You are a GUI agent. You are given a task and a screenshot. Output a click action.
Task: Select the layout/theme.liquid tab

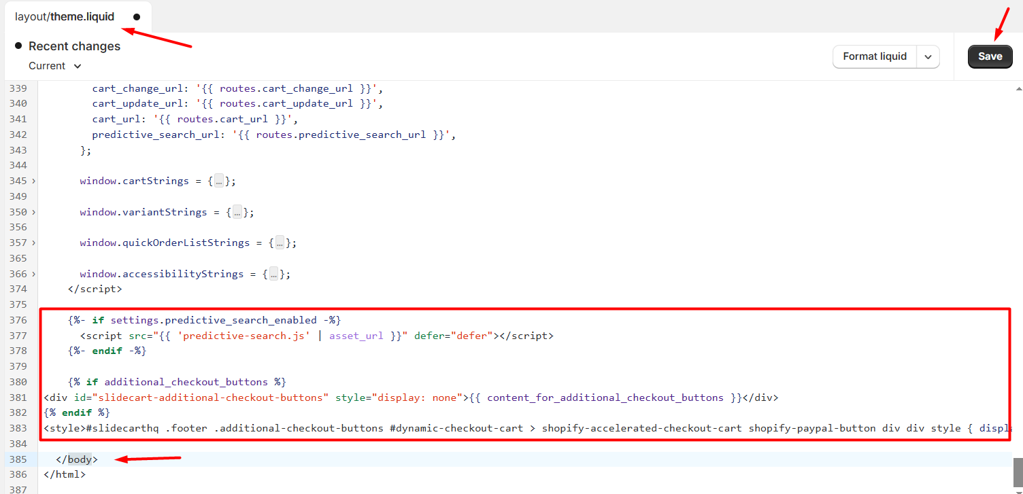(x=65, y=17)
